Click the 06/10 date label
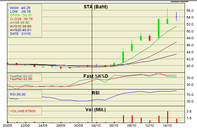The width and height of the screenshot is (197, 130). 114,126
